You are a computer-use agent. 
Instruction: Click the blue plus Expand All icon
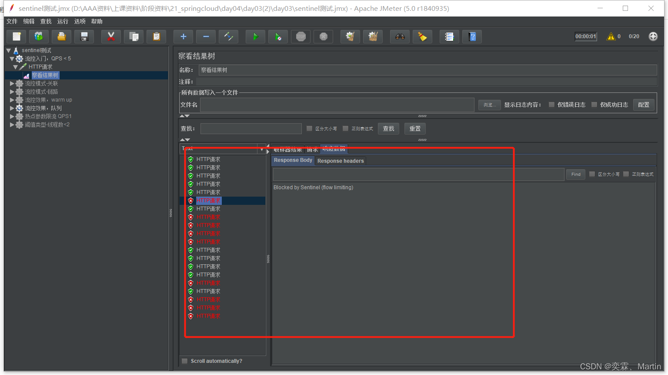183,37
